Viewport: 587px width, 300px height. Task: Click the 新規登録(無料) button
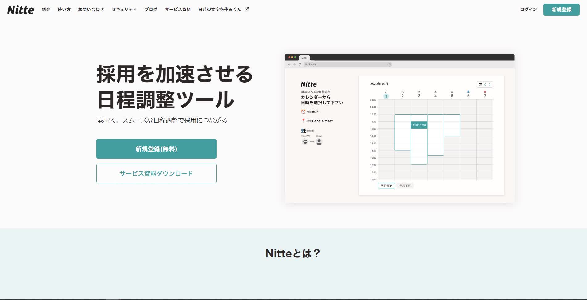[x=156, y=149]
